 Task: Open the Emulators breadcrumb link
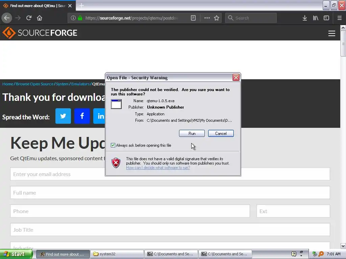(80, 84)
